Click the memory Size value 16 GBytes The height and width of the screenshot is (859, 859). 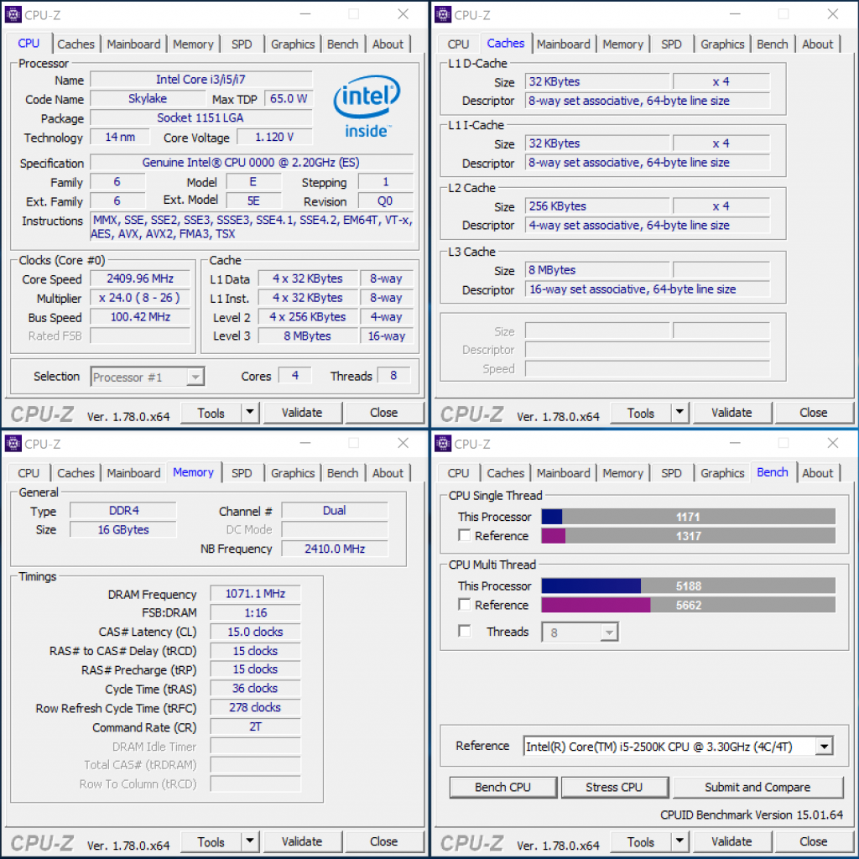pos(123,530)
